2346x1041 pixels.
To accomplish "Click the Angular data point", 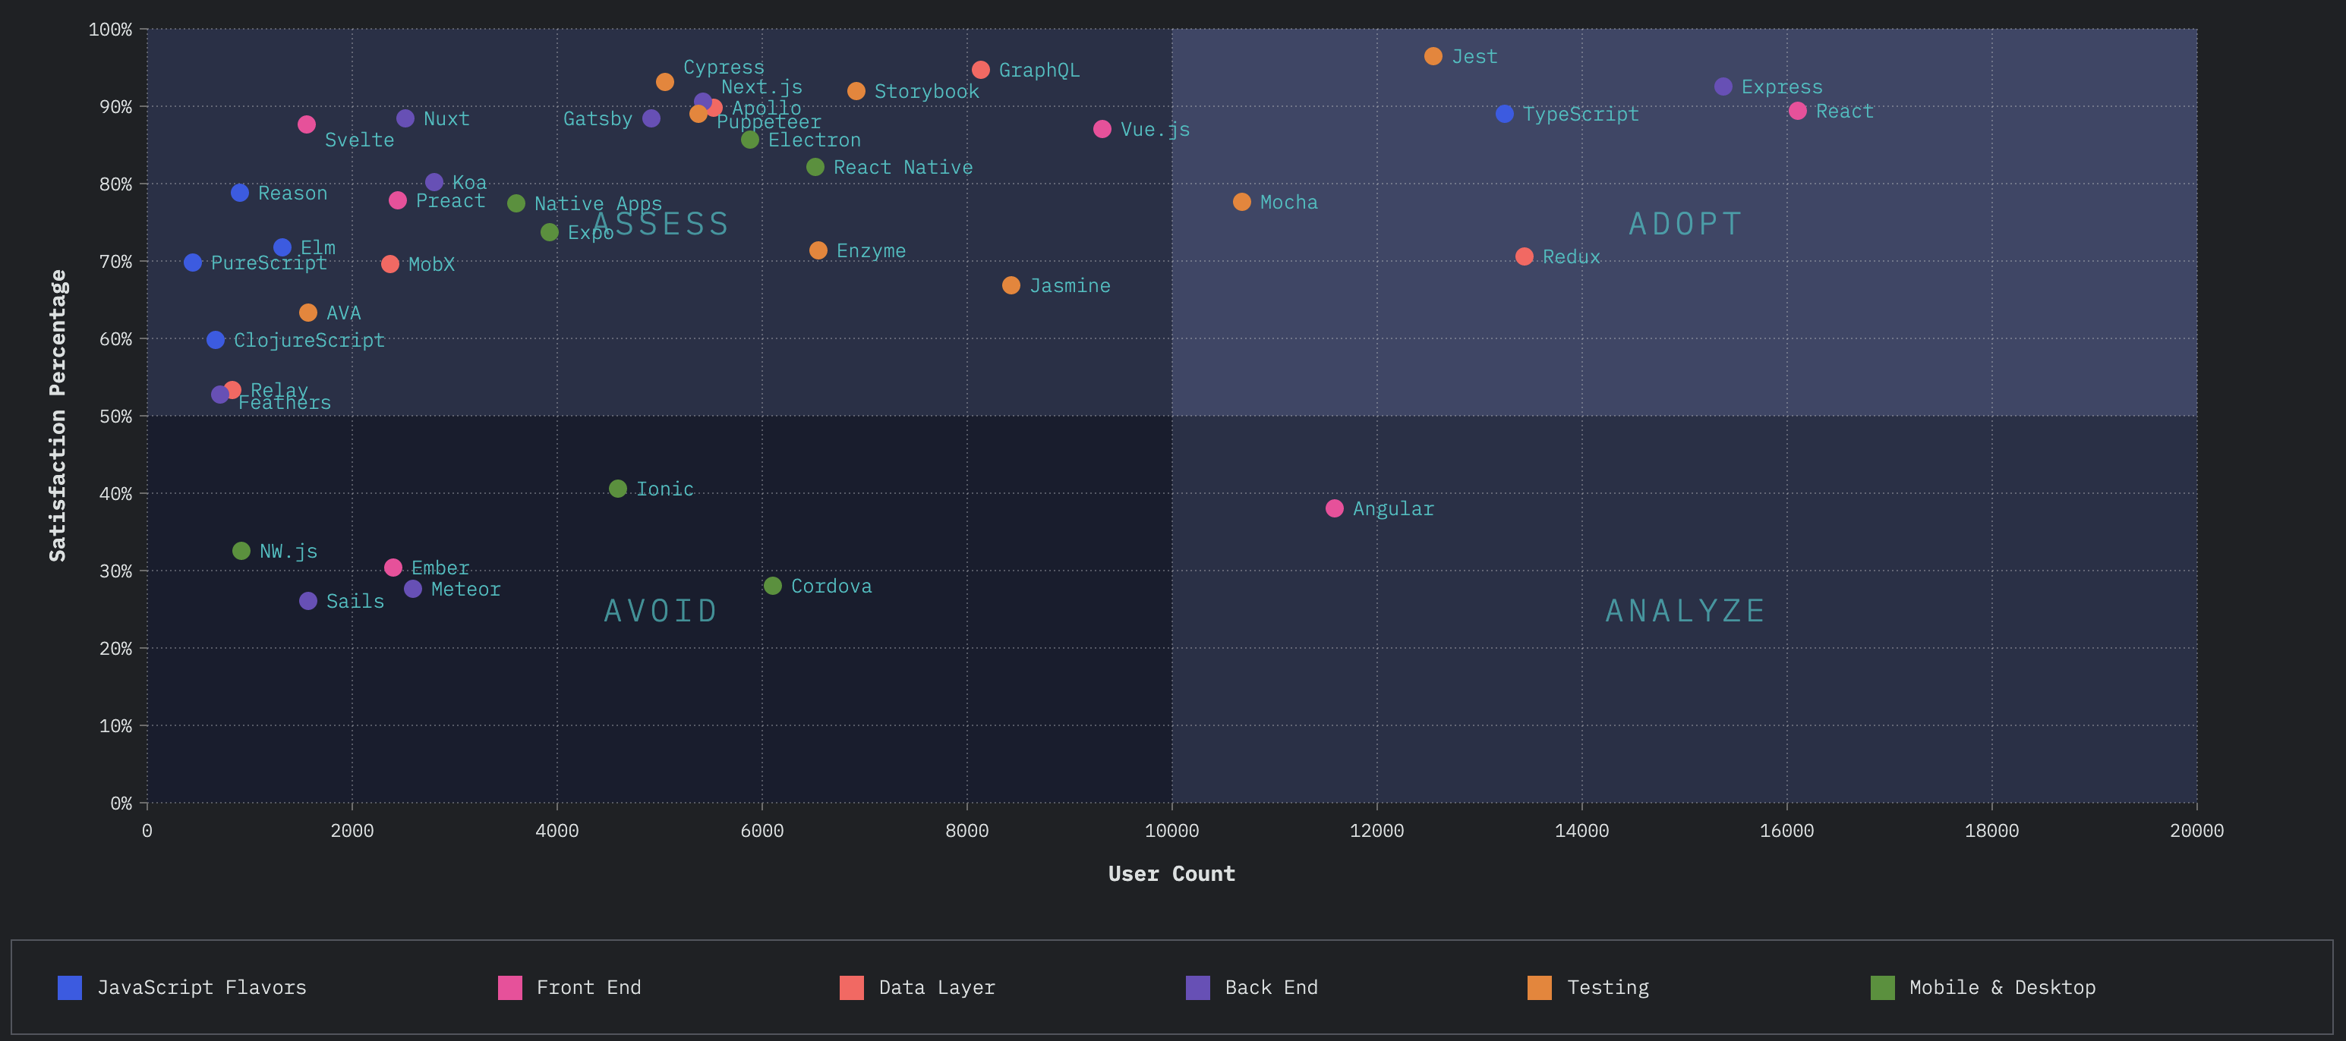I will click(x=1334, y=508).
